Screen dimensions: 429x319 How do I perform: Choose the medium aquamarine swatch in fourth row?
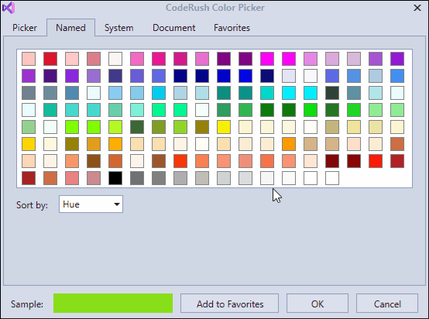(x=115, y=110)
